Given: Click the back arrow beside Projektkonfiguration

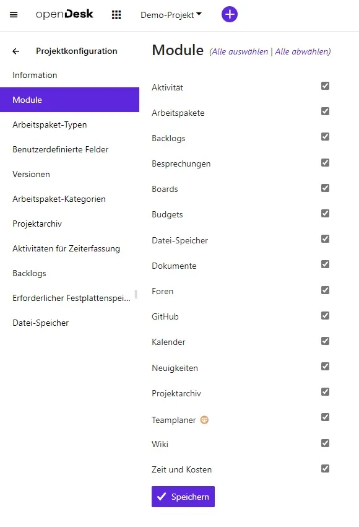Looking at the screenshot, I should click(x=15, y=51).
